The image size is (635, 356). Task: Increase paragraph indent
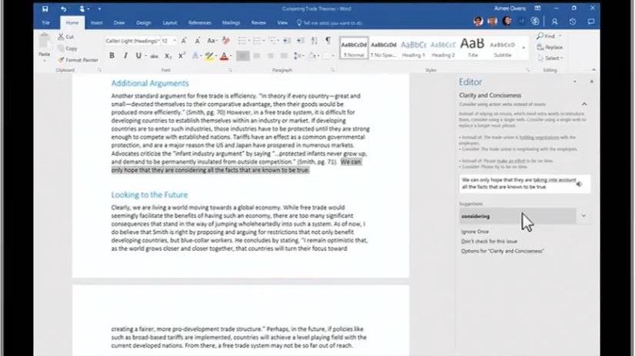point(300,41)
